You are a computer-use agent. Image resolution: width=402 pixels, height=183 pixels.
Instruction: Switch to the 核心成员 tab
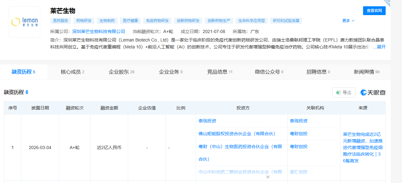(x=72, y=72)
